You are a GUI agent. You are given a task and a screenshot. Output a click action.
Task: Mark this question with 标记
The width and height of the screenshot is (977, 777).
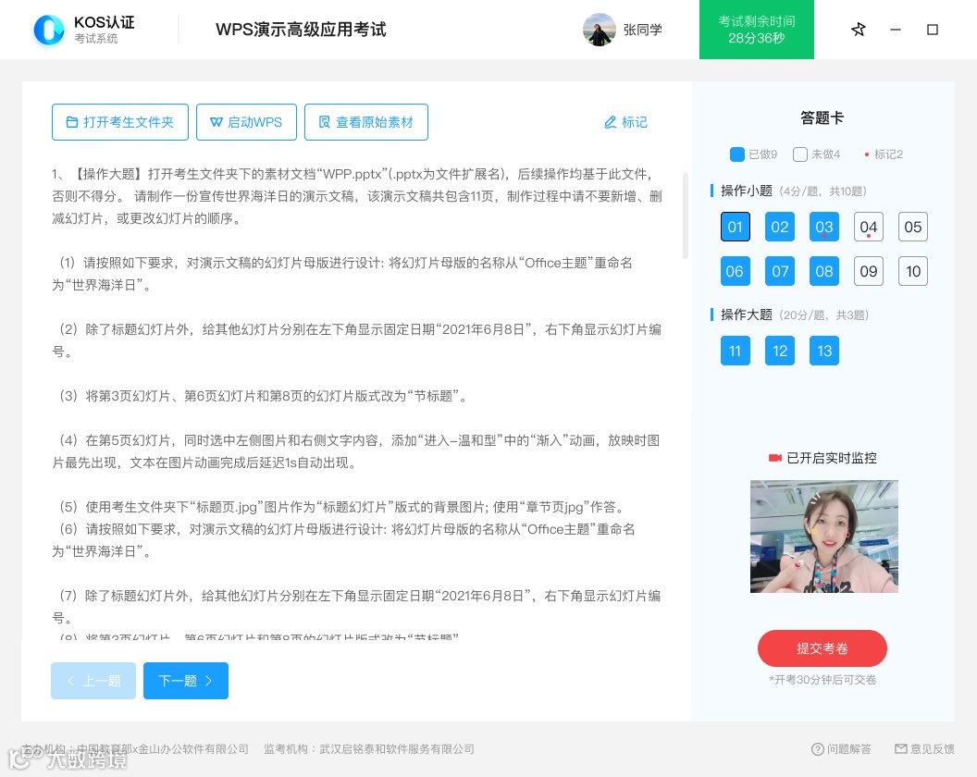click(x=626, y=122)
